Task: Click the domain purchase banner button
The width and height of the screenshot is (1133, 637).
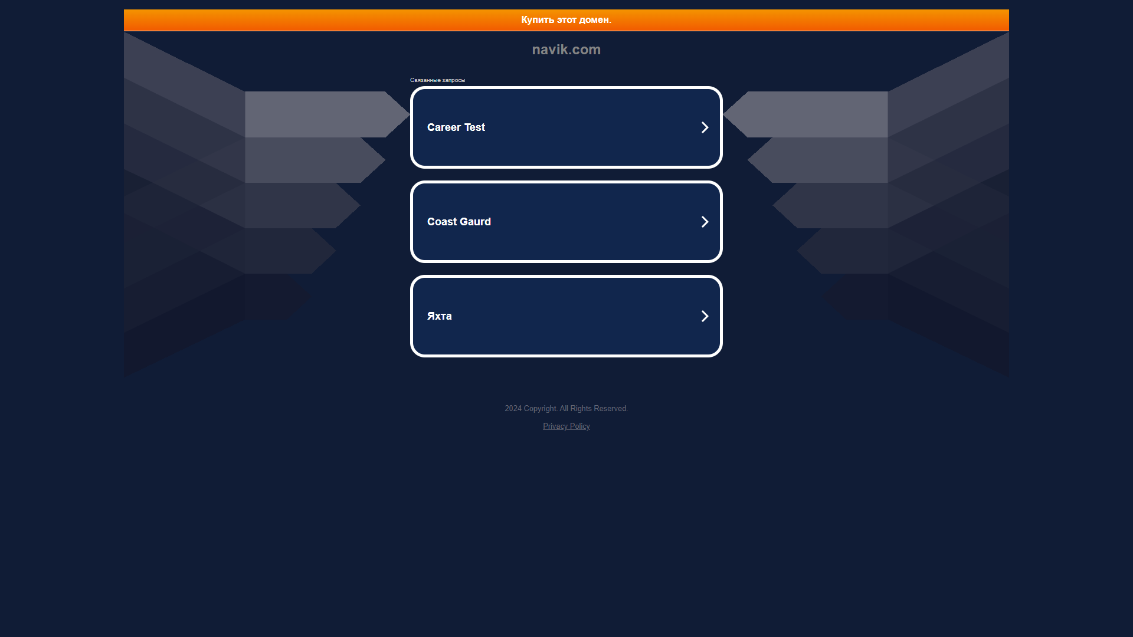Action: tap(566, 19)
